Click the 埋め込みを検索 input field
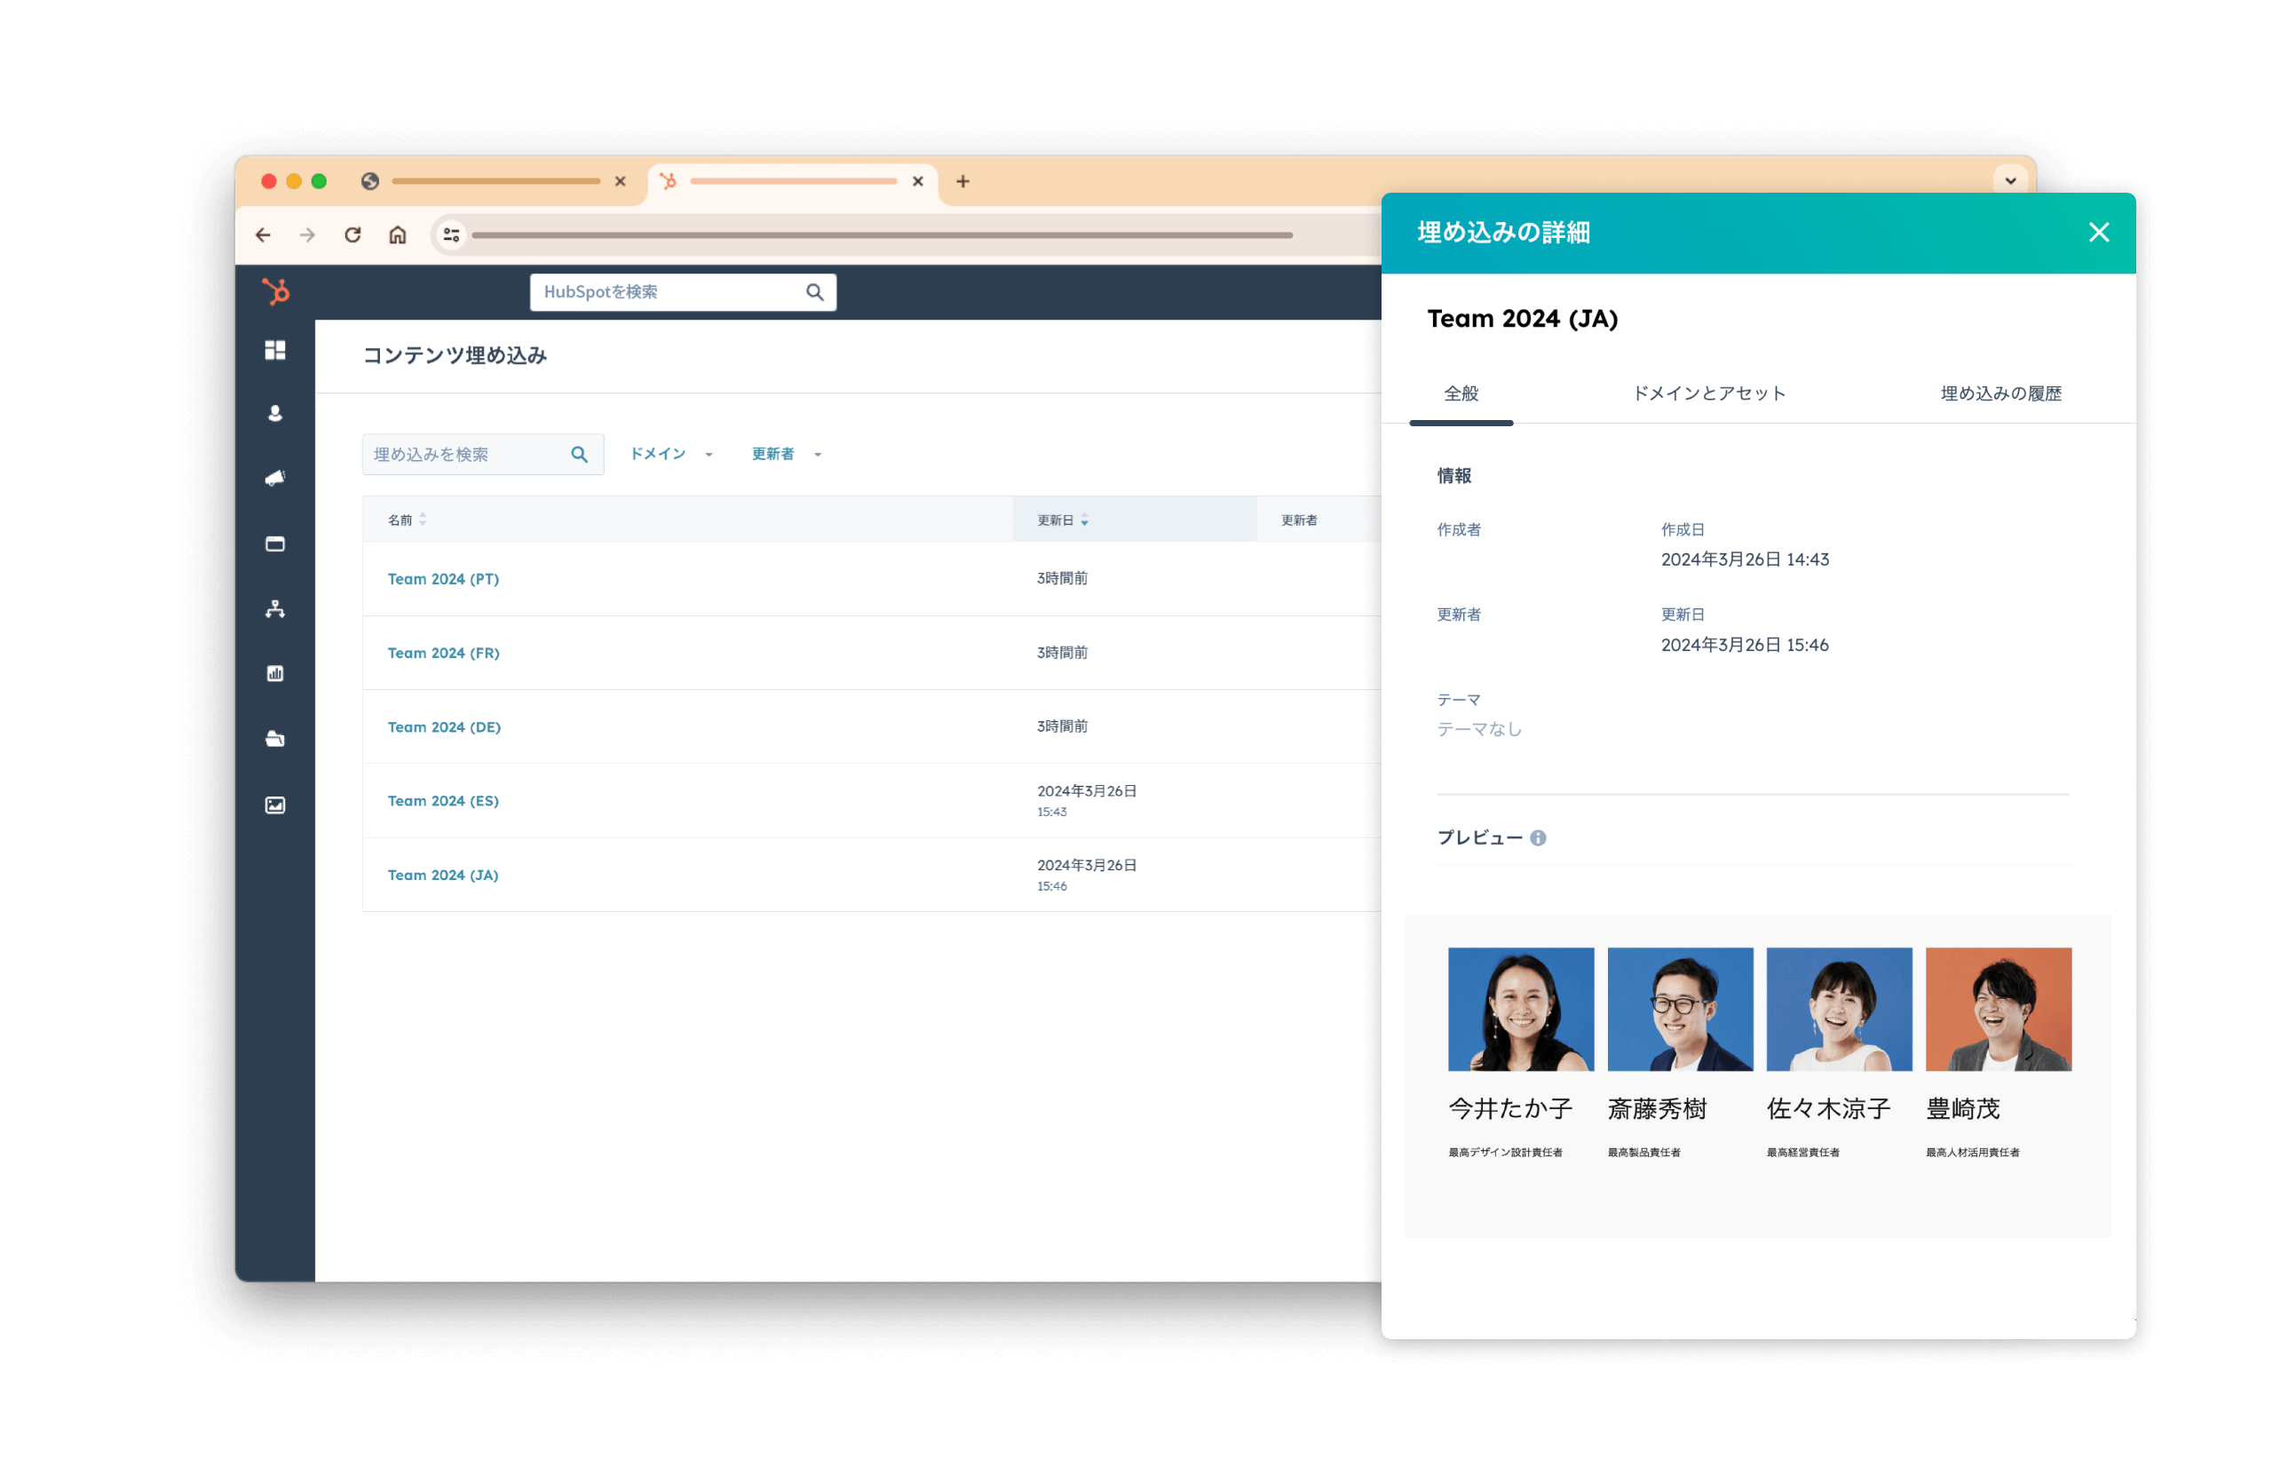2273x1483 pixels. click(483, 456)
